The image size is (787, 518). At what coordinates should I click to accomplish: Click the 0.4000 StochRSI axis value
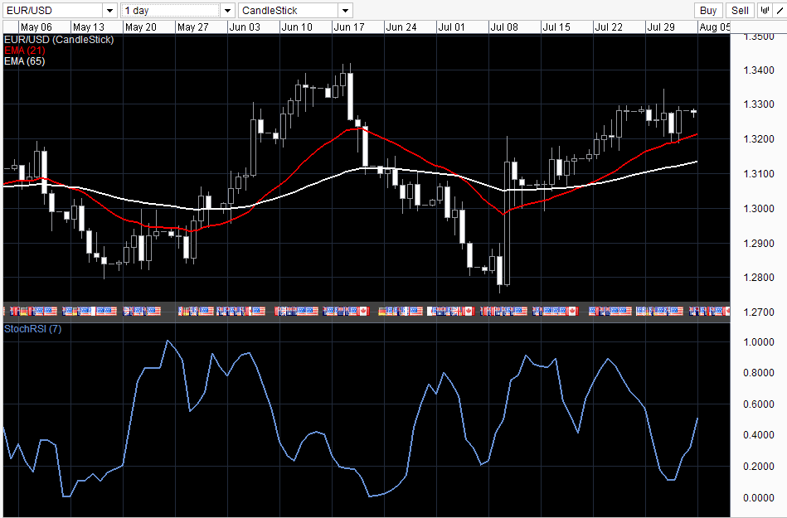(759, 435)
